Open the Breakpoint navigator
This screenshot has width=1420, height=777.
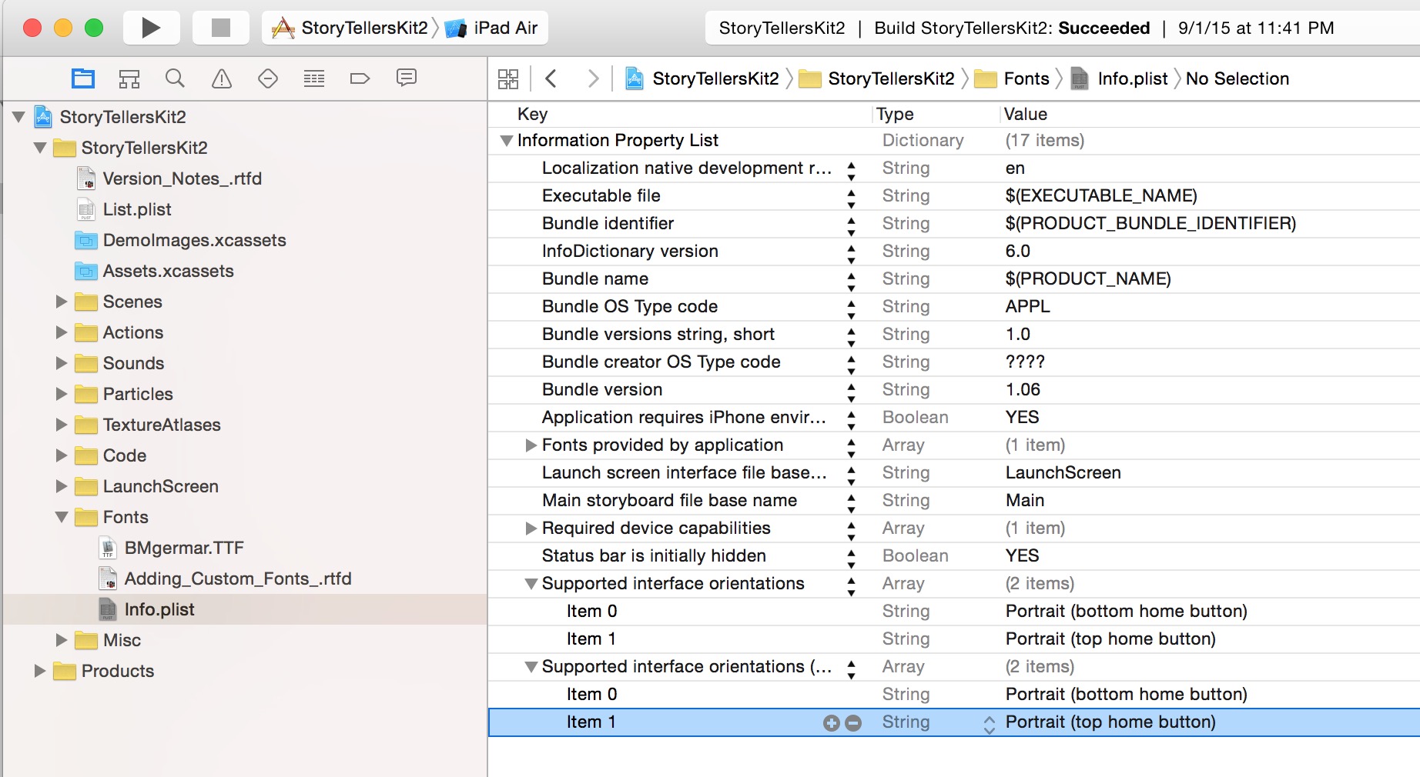(x=360, y=78)
